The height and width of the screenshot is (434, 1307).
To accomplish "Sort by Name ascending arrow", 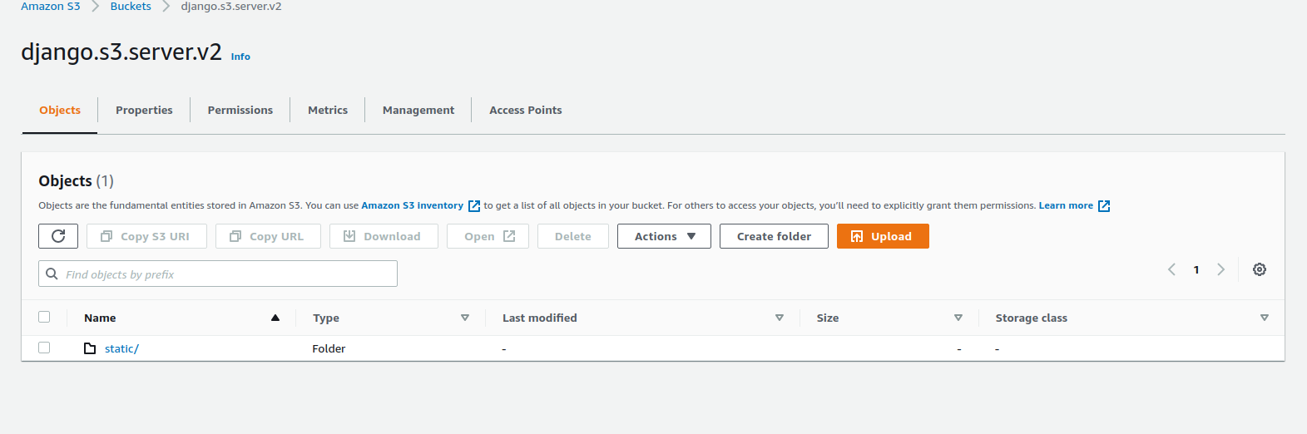I will (x=275, y=318).
